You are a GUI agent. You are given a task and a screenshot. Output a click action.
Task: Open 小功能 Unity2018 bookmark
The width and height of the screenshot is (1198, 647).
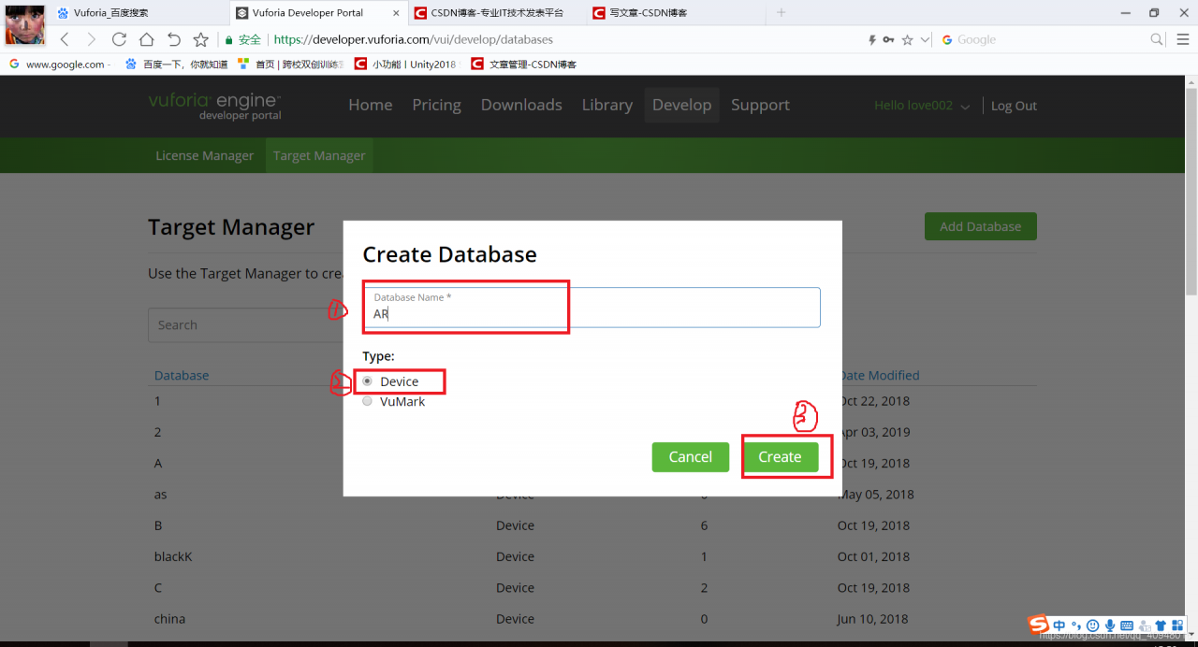pos(405,65)
